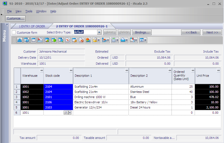Click the red flag document toolbar icon
This screenshot has width=224, height=143.
click(40, 40)
